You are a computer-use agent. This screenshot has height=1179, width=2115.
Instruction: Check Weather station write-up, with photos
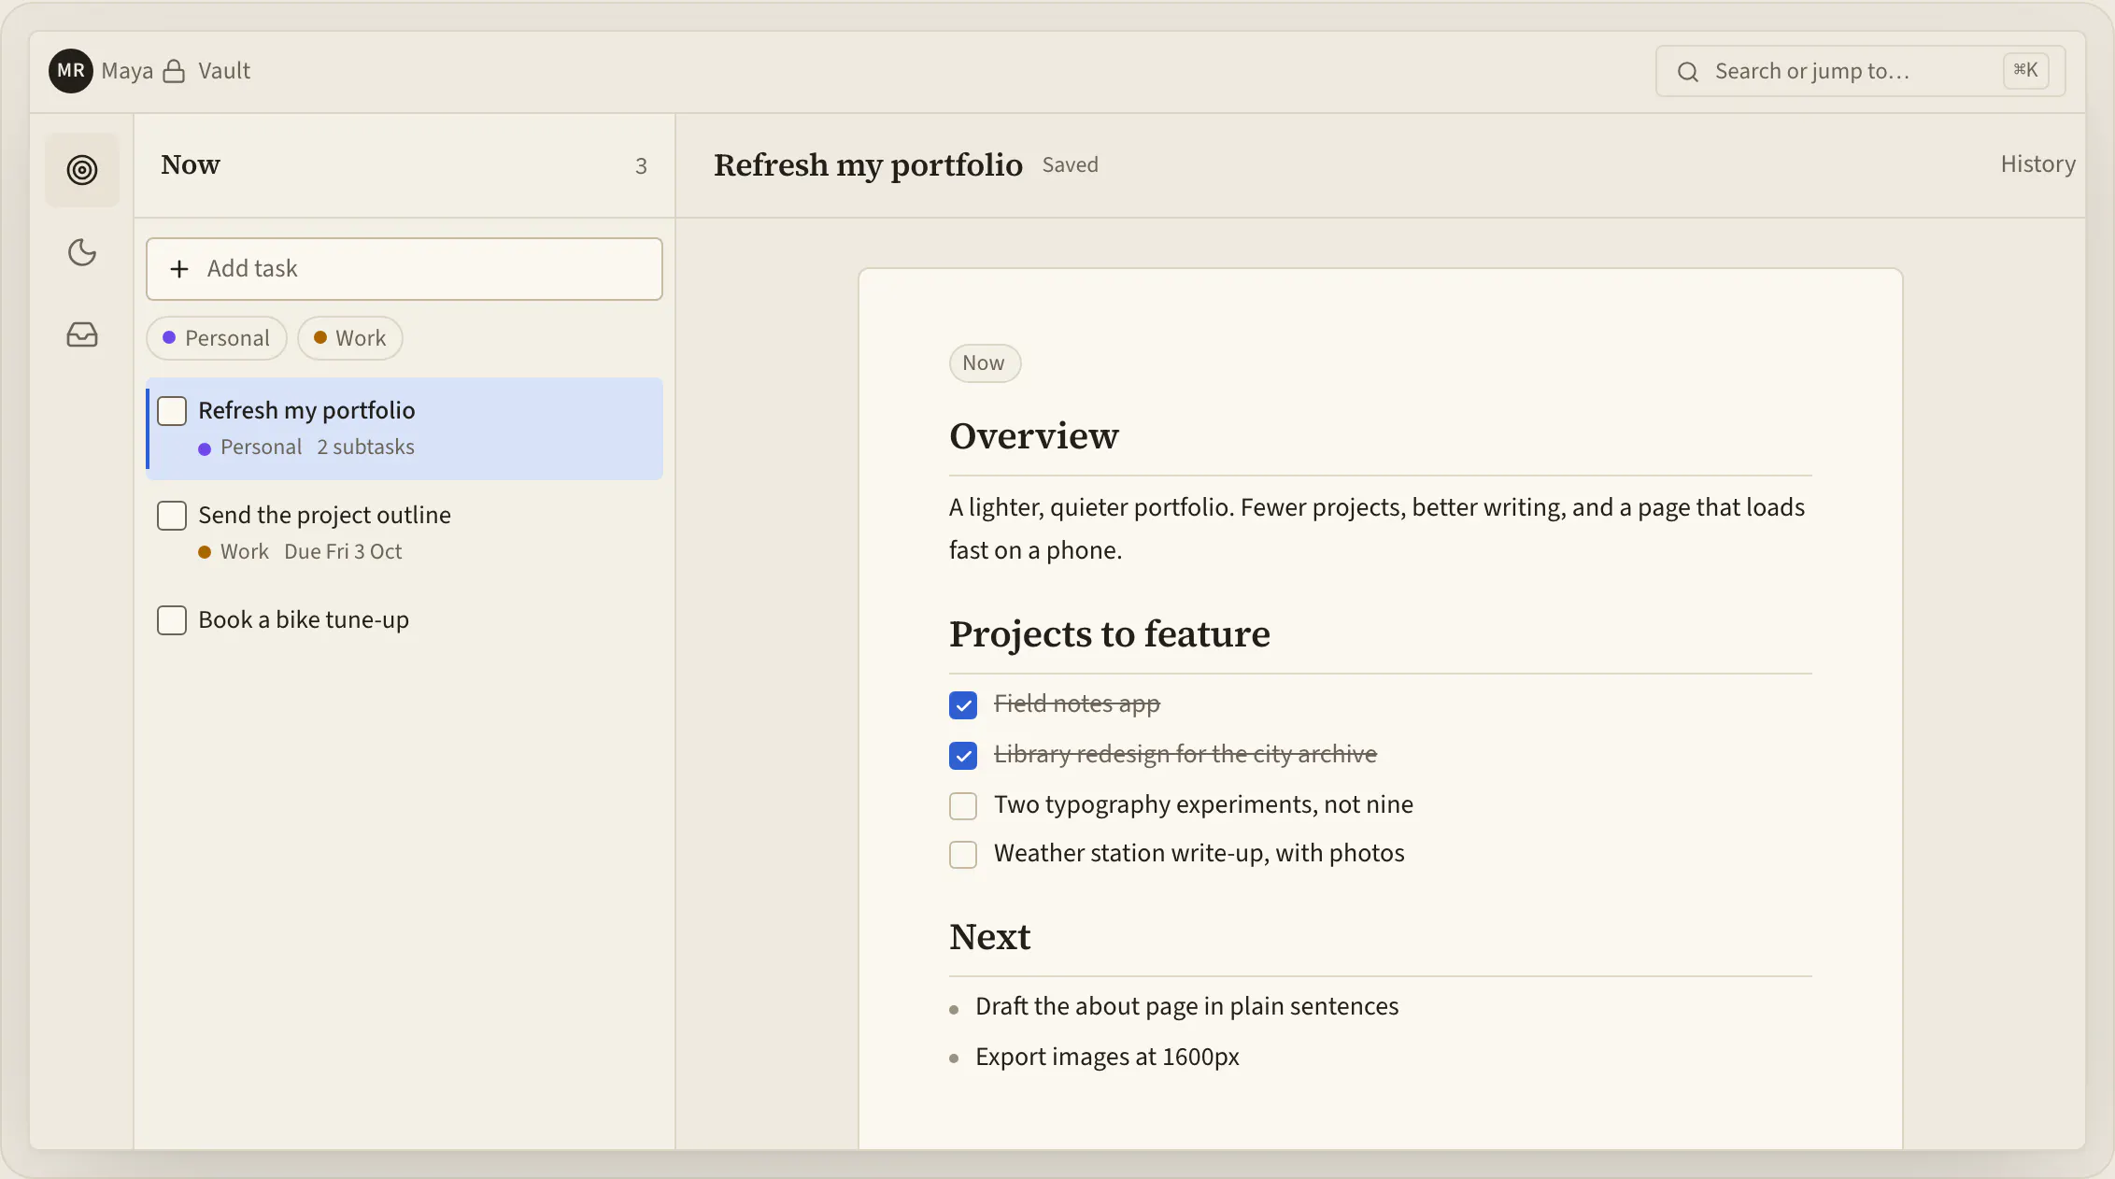coord(963,854)
